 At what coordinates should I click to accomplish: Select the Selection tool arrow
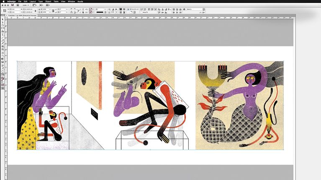3,20
